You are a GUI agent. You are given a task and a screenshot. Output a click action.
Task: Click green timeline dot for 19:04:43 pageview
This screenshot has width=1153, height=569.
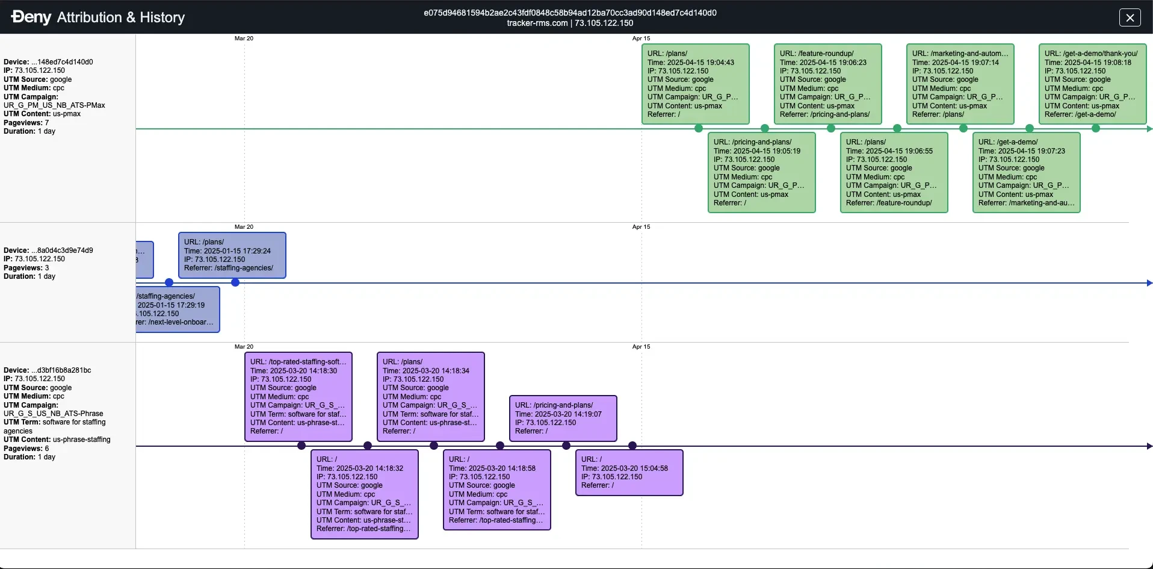pos(699,128)
